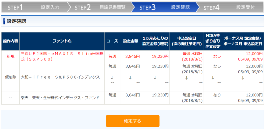Click the red 新規 operation cell
Screen dimensions: 265x129
[x=10, y=57]
